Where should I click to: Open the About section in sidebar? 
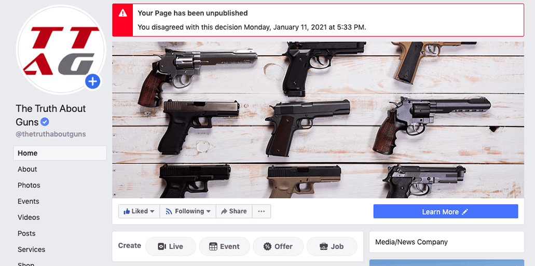[x=28, y=169]
